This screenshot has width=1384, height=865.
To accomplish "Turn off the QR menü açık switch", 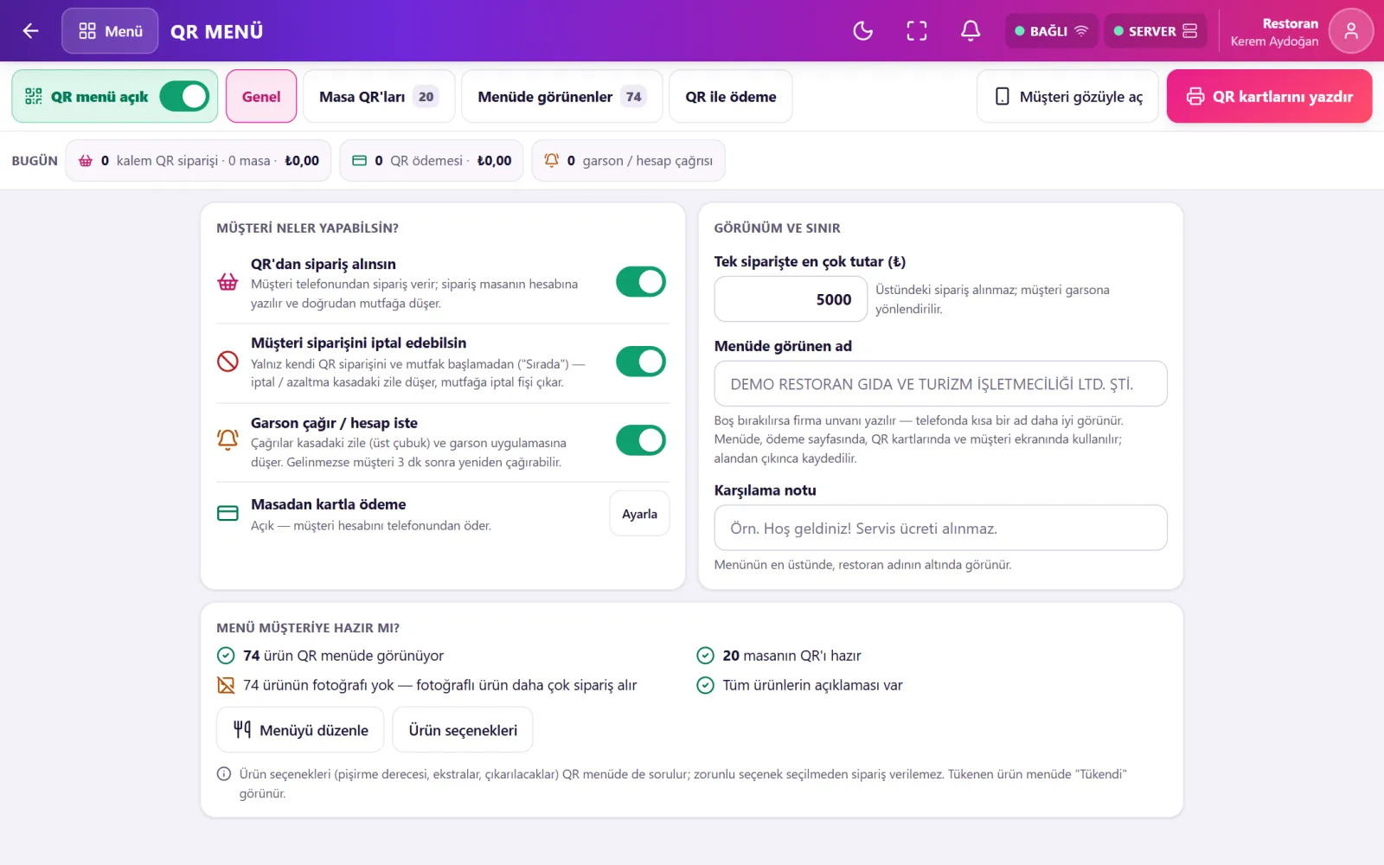I will pos(184,96).
